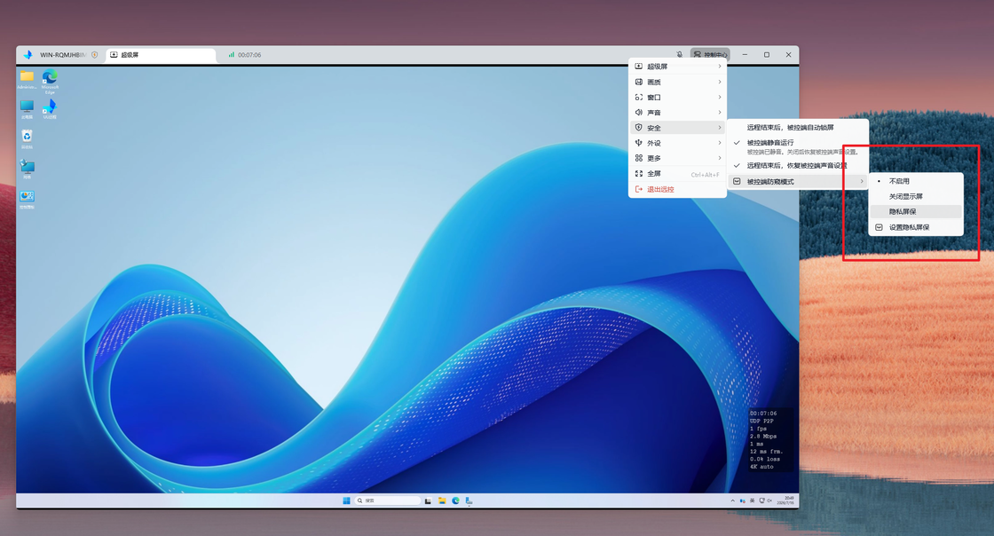Uncheck 远程结束后，恢复被控端声音设置 option
Viewport: 994px width, 536px height.
pos(798,165)
